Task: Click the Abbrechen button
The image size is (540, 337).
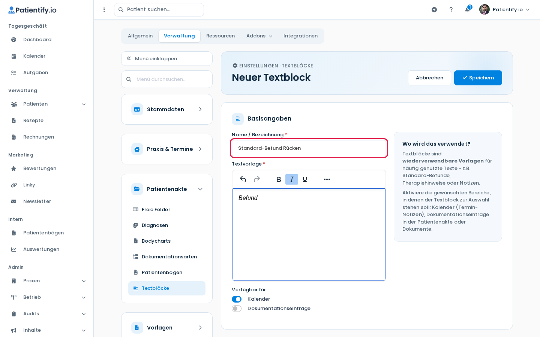Action: tap(429, 78)
